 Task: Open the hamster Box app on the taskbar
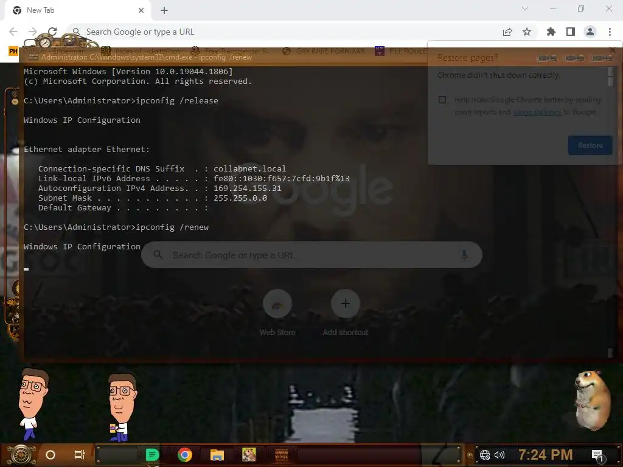[x=249, y=455]
